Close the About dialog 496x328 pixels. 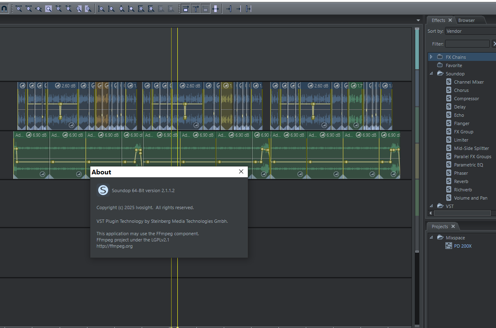coord(241,171)
